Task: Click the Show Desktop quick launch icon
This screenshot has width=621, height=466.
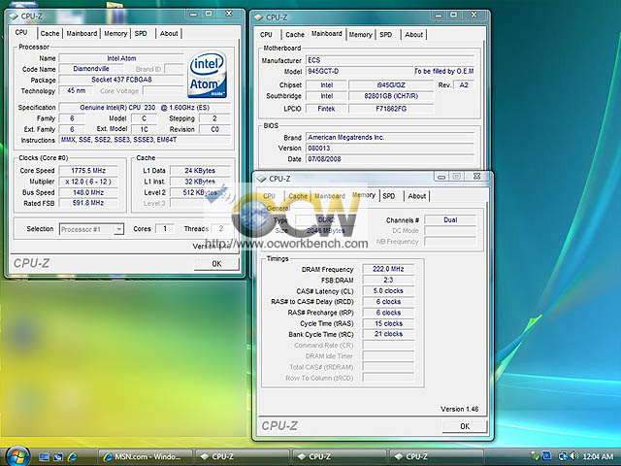Action: tap(44, 457)
